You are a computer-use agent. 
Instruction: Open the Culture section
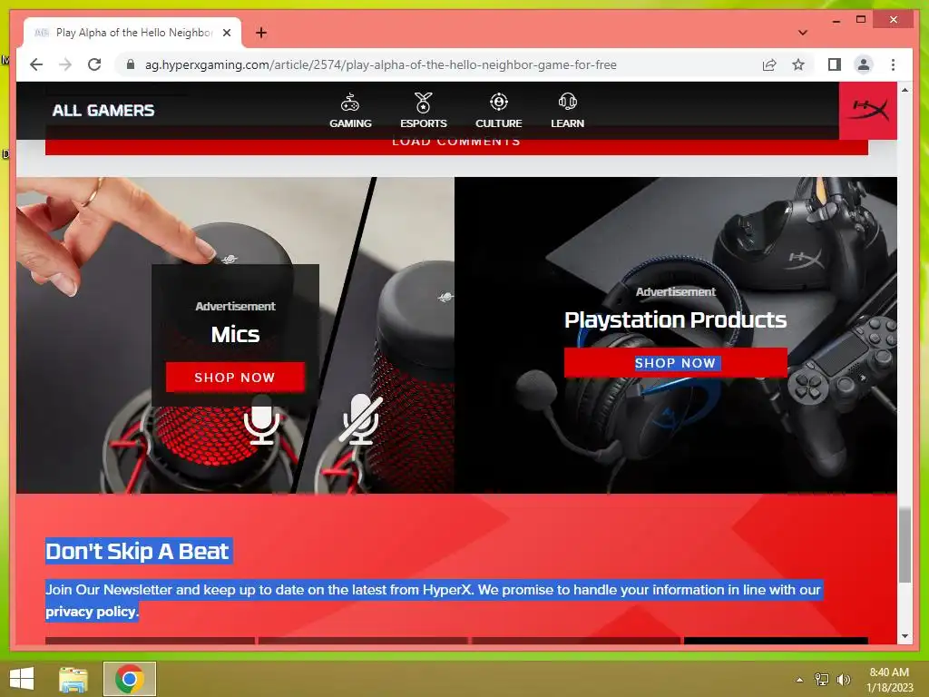498,110
